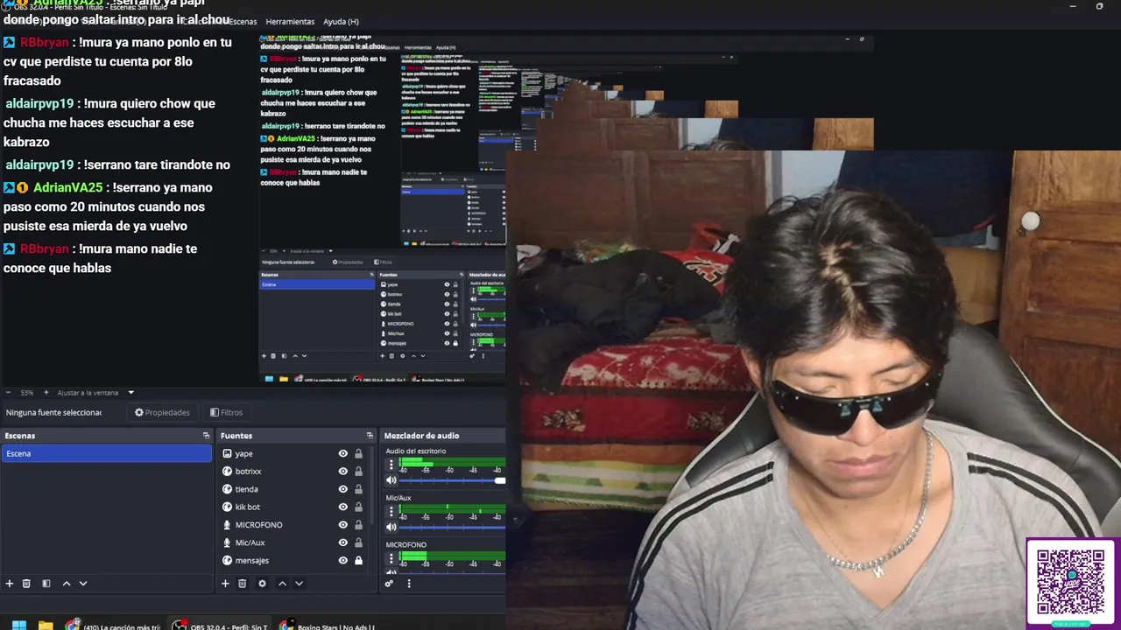The image size is (1121, 630).
Task: Adjust the Mic/Aux volume slider
Action: [x=452, y=527]
